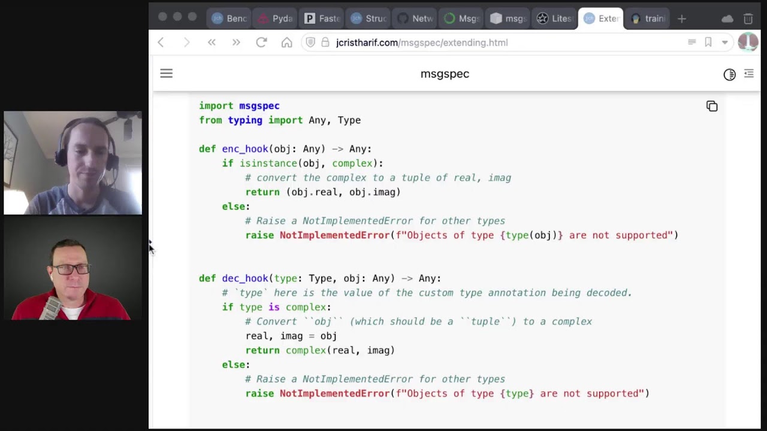The width and height of the screenshot is (767, 431).
Task: Open the table of contents panel
Action: [748, 74]
